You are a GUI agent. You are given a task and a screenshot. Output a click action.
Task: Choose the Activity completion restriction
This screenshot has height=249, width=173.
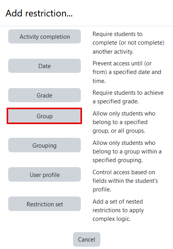45,36
